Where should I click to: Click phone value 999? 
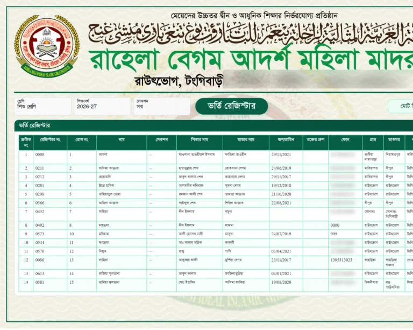click(334, 234)
